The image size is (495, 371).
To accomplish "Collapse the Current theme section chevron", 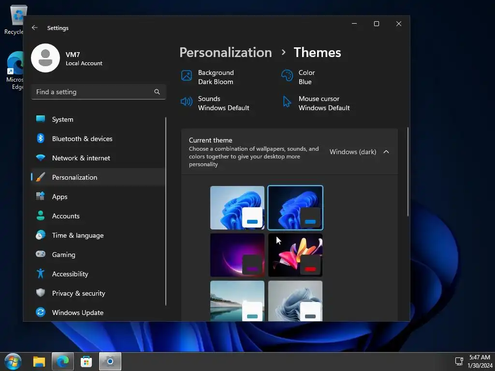I will (x=386, y=152).
